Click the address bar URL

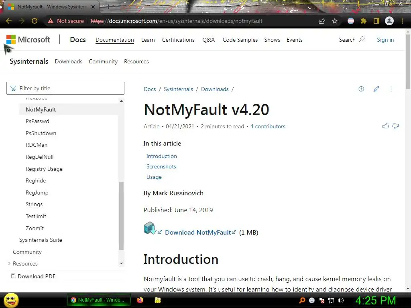click(177, 21)
